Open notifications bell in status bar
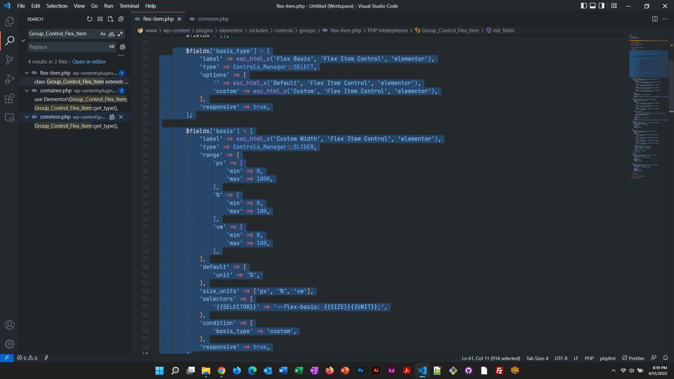The width and height of the screenshot is (674, 379). pos(665,358)
